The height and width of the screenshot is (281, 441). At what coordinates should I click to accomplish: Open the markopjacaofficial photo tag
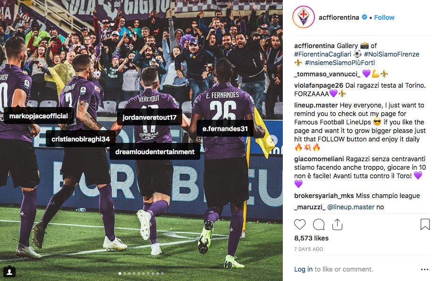point(39,116)
